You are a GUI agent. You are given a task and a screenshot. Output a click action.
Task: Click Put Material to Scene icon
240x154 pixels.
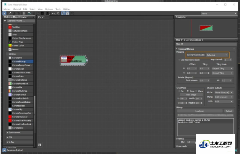tap(14, 13)
